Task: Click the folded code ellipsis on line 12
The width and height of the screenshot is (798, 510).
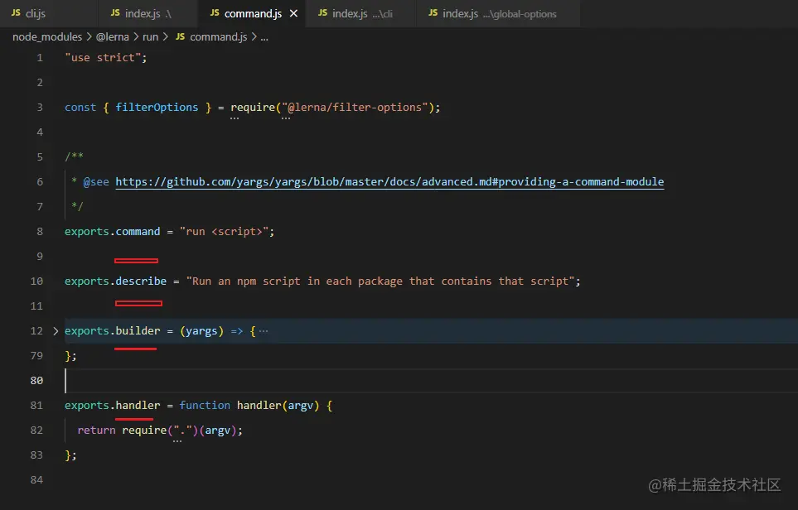Action: pos(264,331)
